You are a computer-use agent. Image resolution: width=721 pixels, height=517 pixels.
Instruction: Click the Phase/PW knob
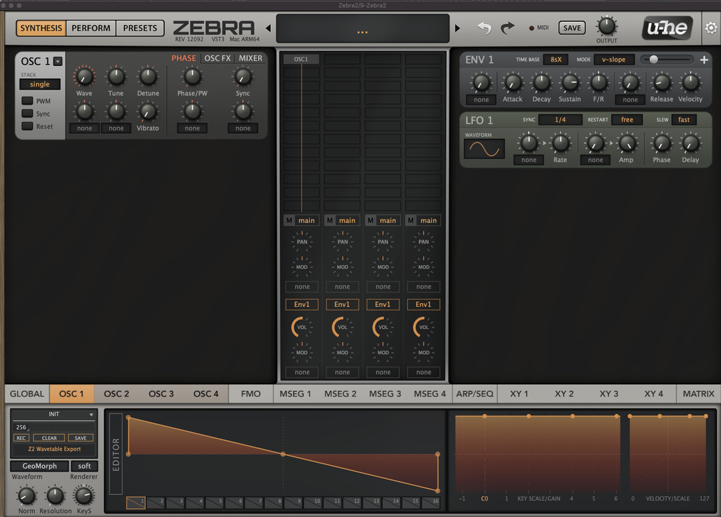(192, 77)
